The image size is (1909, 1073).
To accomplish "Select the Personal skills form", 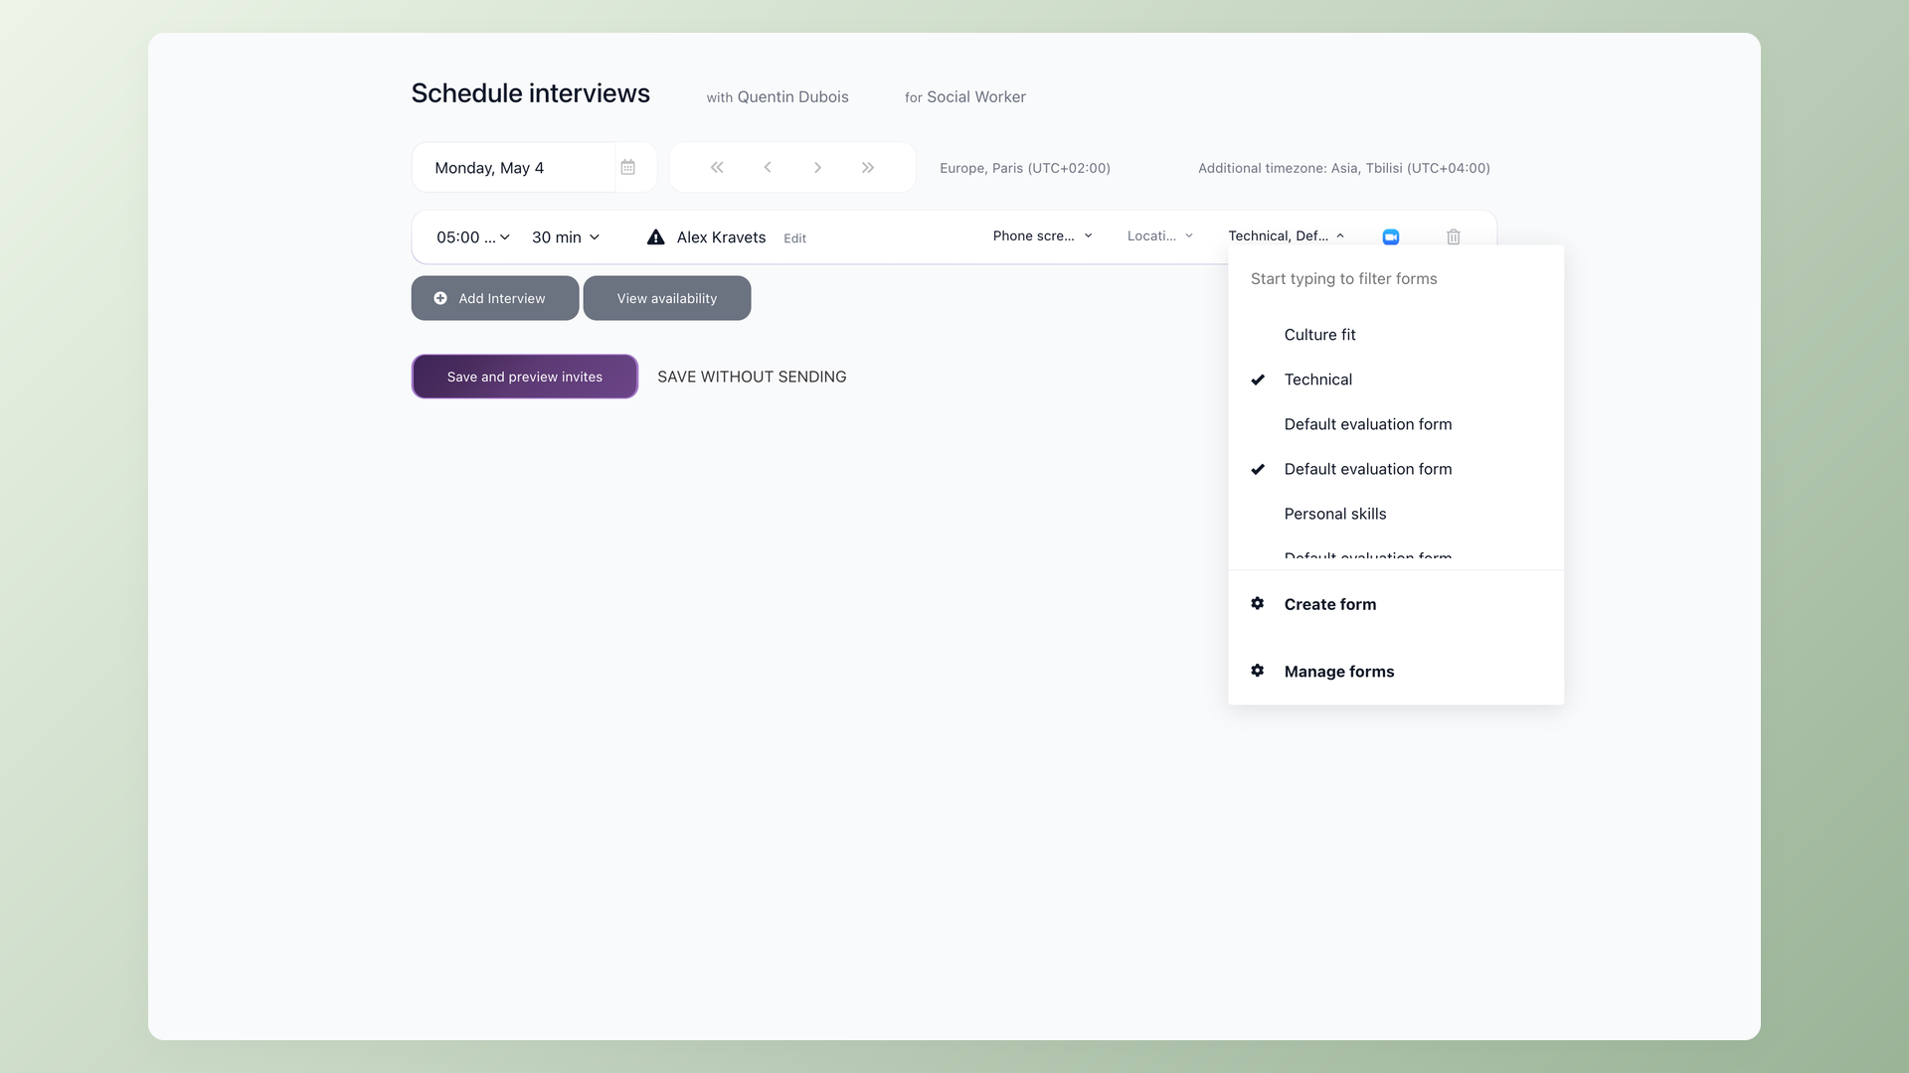I will (1396, 514).
